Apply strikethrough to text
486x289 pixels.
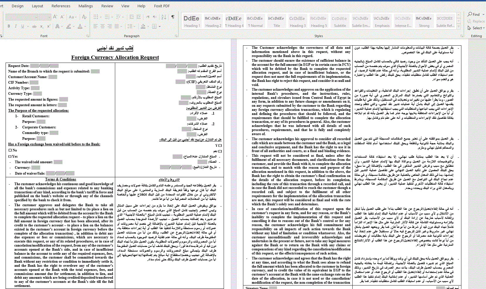(x=34, y=26)
